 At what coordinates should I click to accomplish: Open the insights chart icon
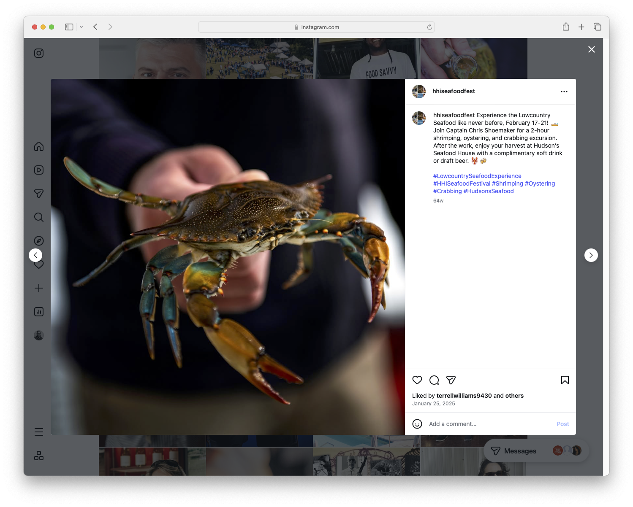click(x=38, y=312)
